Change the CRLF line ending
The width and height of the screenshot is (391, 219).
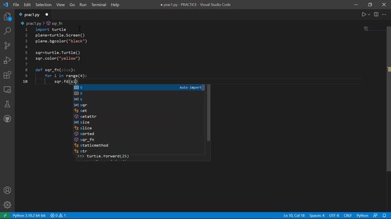(348, 215)
